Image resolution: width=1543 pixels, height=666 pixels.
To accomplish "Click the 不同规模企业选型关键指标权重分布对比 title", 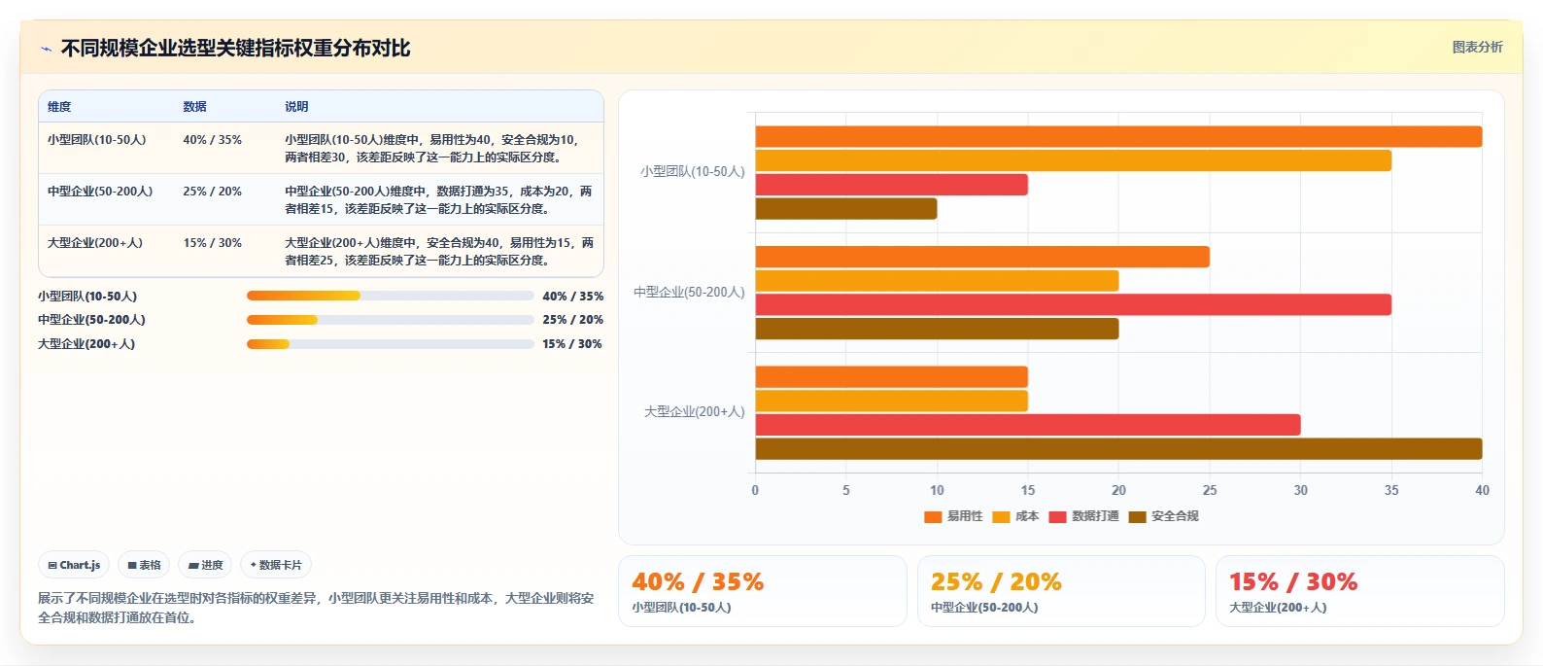I will pos(235,49).
